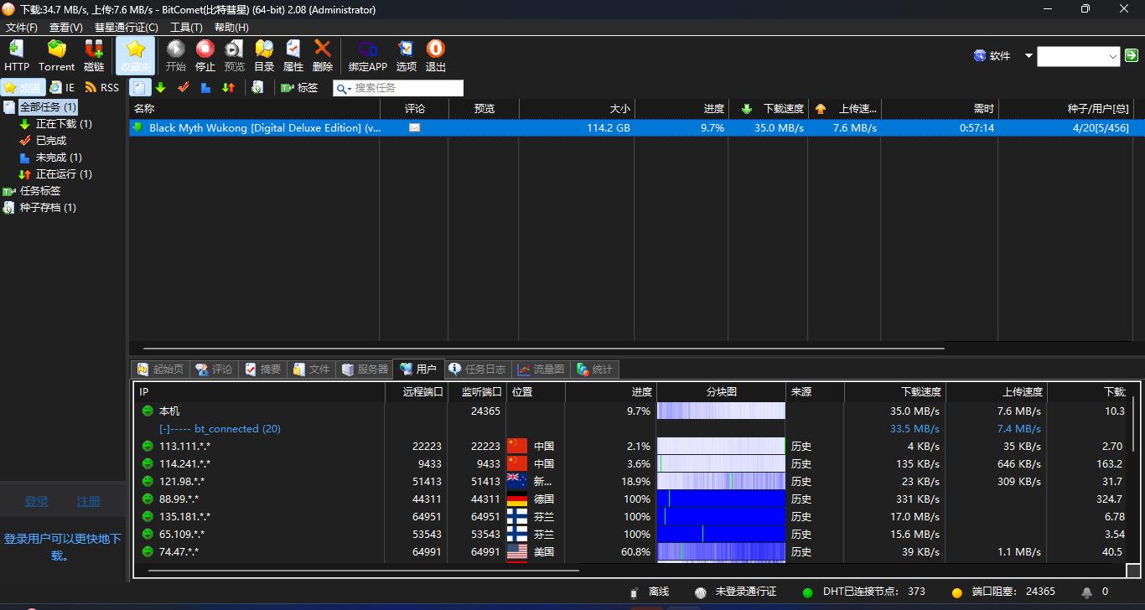Click the green go arrow search button
The image size is (1145, 610).
(1132, 56)
